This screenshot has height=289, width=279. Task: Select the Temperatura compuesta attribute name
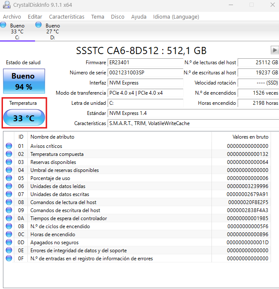[x=57, y=154]
